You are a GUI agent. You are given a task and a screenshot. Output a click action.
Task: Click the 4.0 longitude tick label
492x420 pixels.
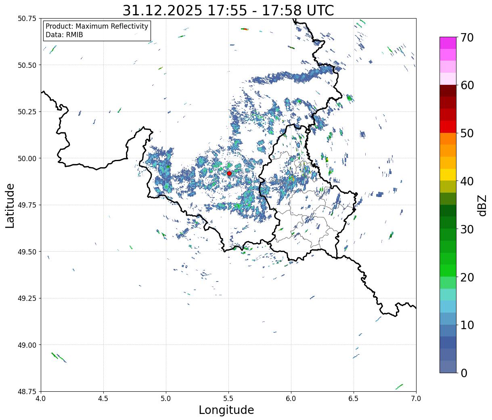41,398
